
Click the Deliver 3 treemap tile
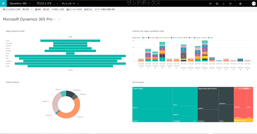click(183, 111)
